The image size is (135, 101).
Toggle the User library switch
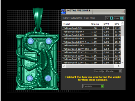119,18
